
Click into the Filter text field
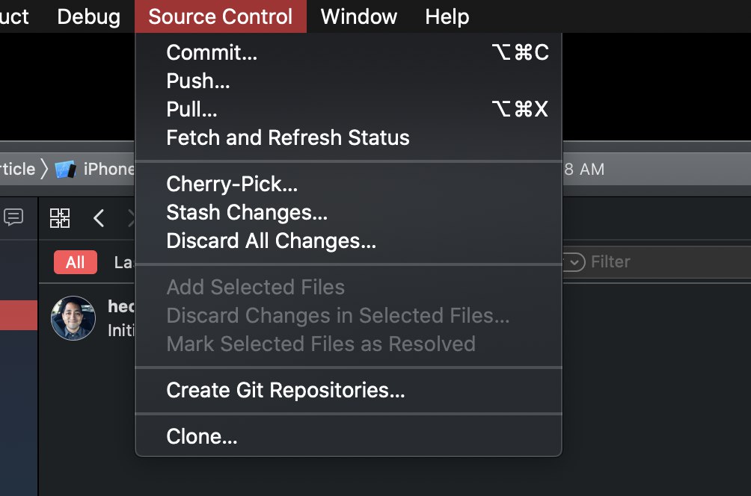(658, 261)
